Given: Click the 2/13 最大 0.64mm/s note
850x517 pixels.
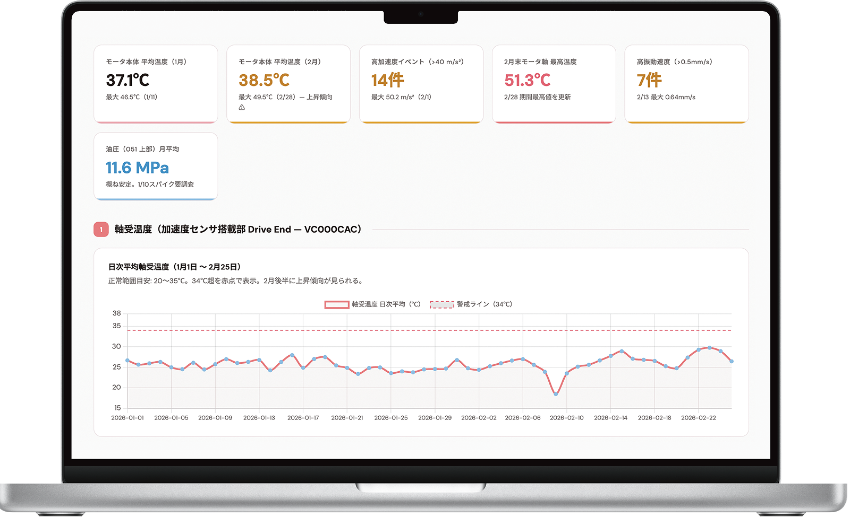Looking at the screenshot, I should point(666,97).
